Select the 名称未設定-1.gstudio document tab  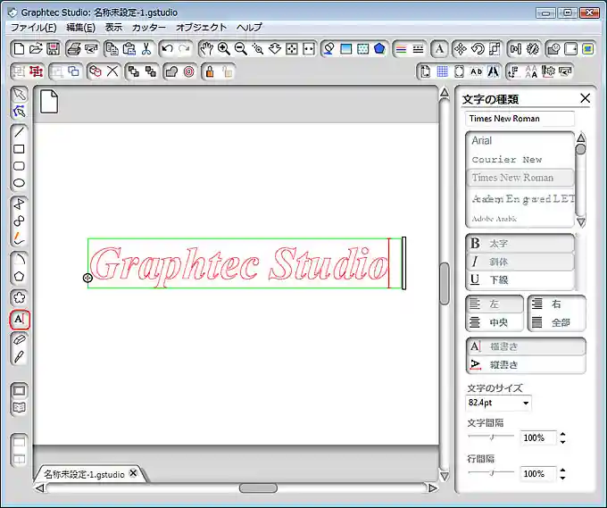84,474
